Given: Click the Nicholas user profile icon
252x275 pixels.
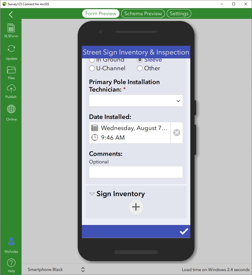Looking at the screenshot, I should [x=12, y=241].
